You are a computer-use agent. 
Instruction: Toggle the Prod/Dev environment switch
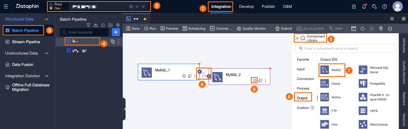(51, 7)
